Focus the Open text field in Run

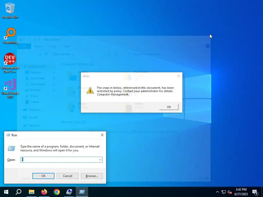click(61, 160)
